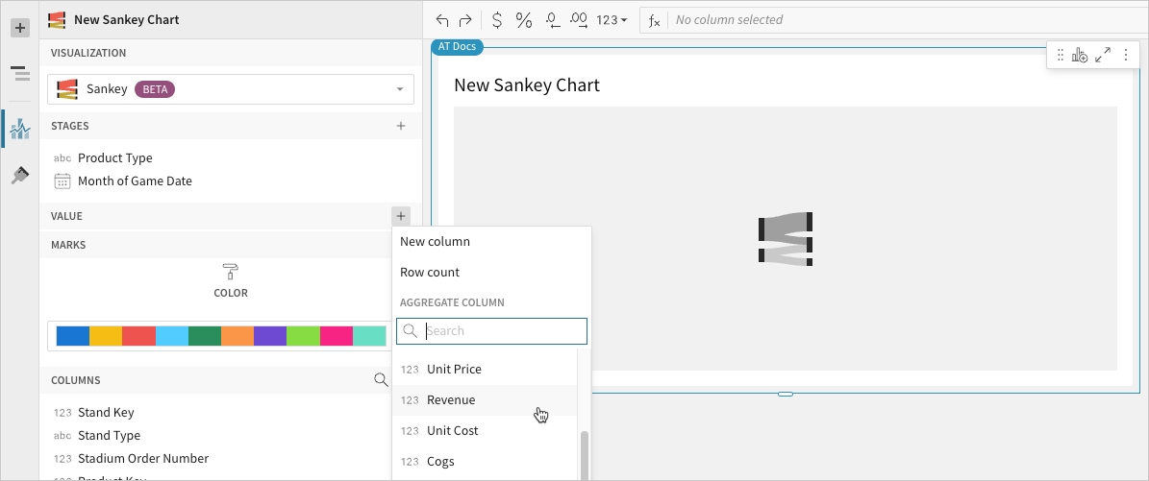Apply currency format with the dollar icon
1149x481 pixels.
(x=496, y=19)
